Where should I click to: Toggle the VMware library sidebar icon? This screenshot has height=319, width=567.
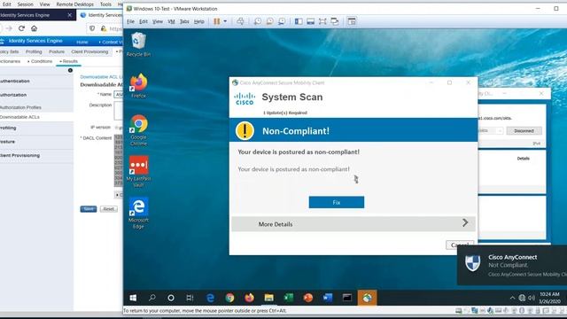coord(299,21)
